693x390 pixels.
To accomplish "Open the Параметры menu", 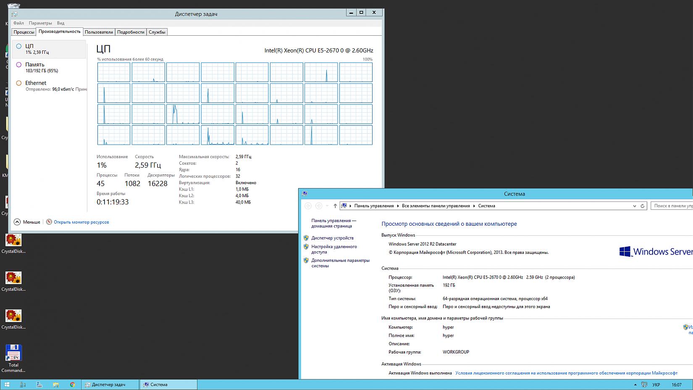I will click(40, 23).
